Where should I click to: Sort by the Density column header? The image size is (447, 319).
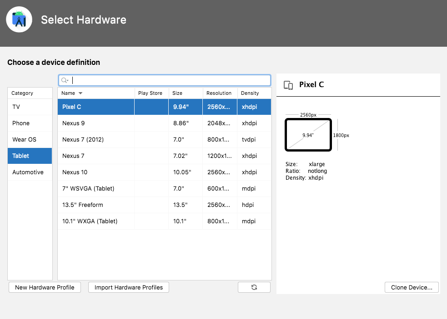pos(254,93)
